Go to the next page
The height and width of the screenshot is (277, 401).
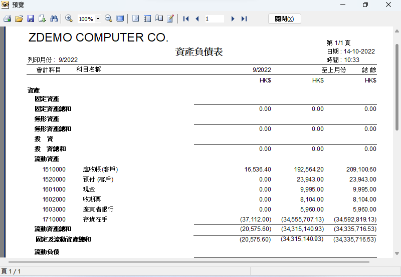(233, 18)
